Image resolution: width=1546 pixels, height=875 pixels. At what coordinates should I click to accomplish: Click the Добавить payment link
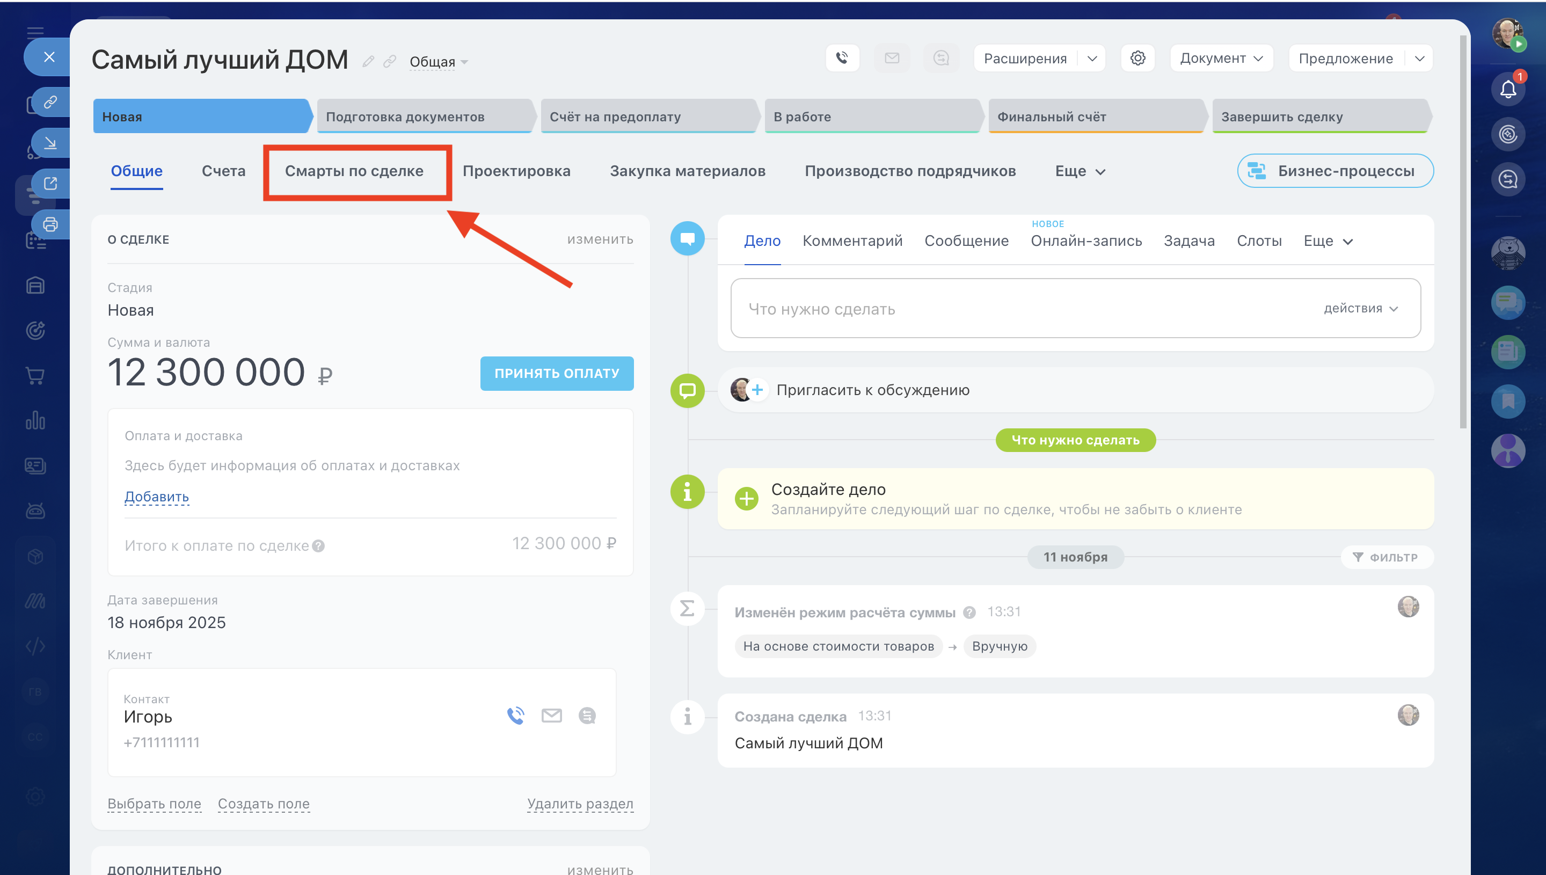(x=156, y=497)
